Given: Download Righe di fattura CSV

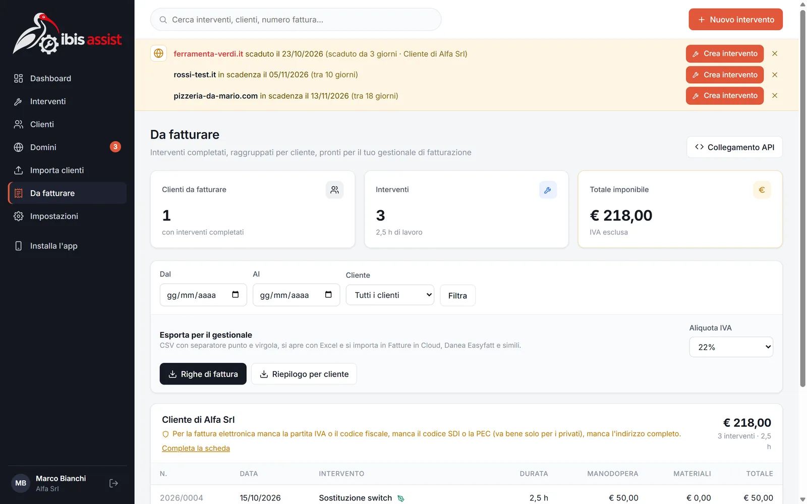Looking at the screenshot, I should (203, 374).
